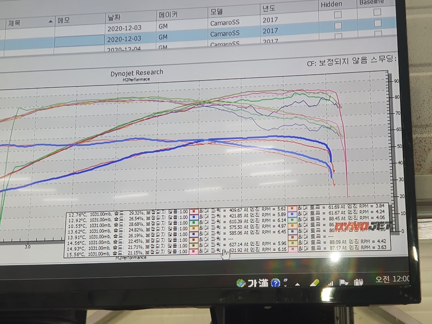
Task: Click the orange swatch for 575.50 power run
Action: [194, 229]
